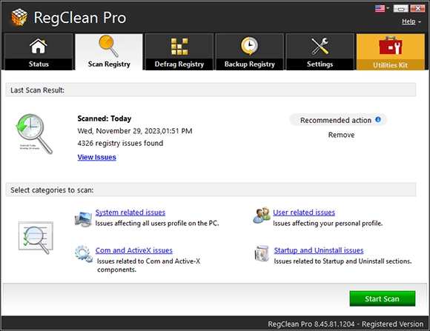The height and width of the screenshot is (331, 430).
Task: Click 'Issues related to Startup and Uninstall sections.' text
Action: [x=343, y=261]
